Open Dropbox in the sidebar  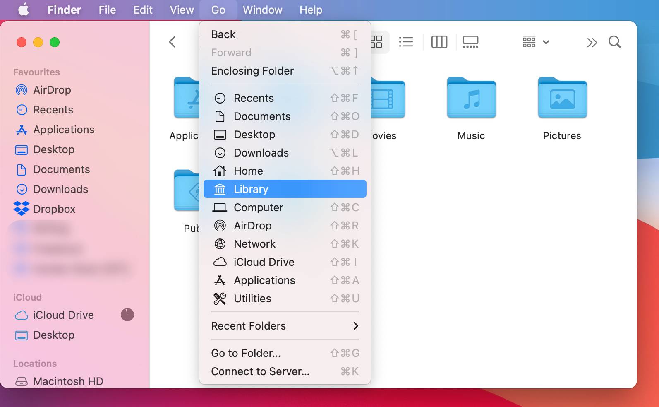pyautogui.click(x=54, y=209)
